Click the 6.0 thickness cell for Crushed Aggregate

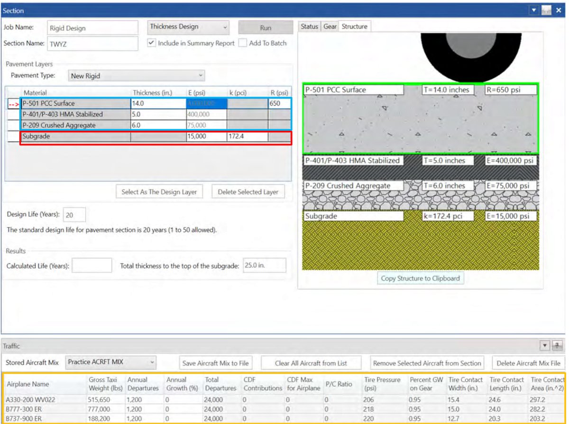158,125
